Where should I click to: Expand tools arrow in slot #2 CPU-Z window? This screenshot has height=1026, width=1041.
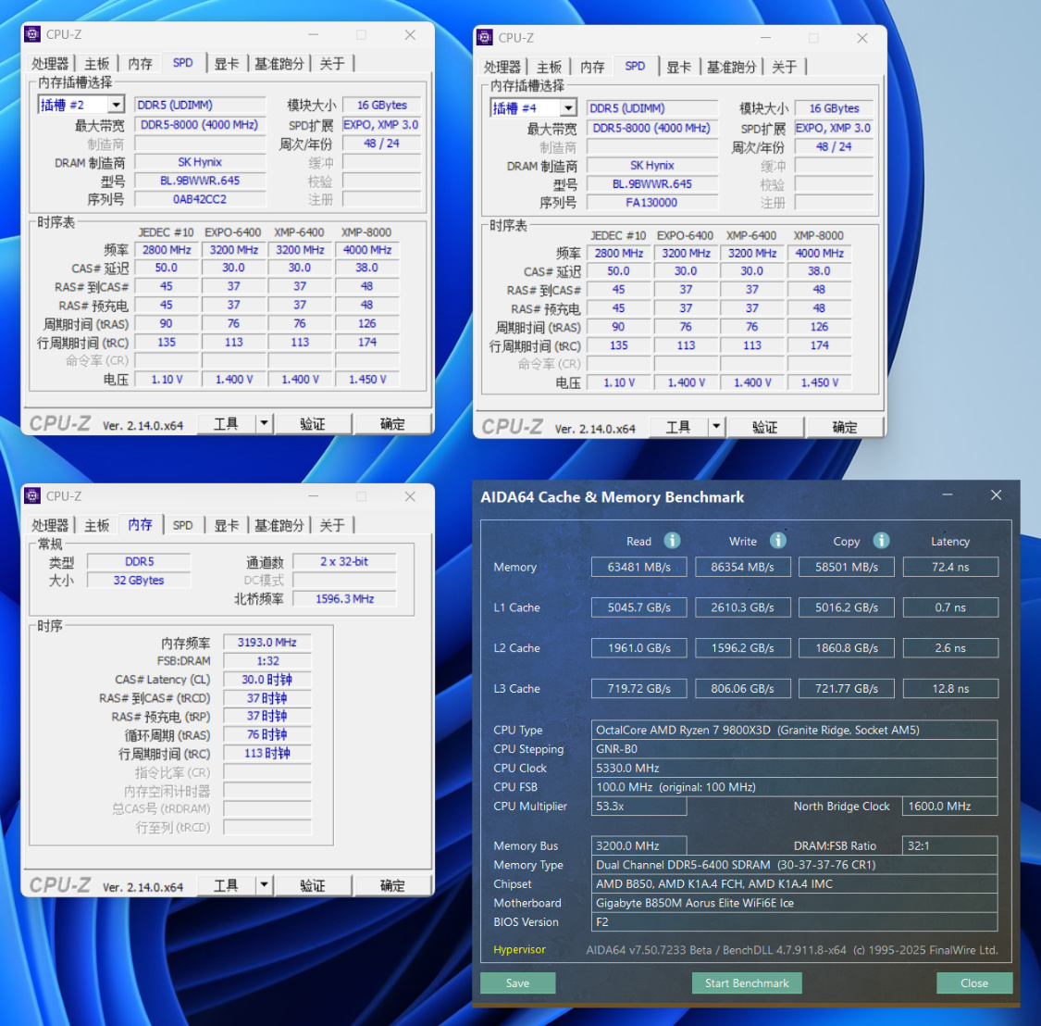click(265, 423)
